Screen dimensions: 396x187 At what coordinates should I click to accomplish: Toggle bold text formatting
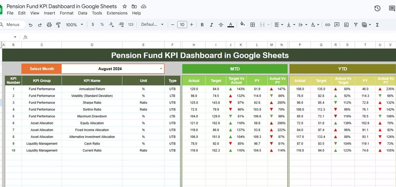202,25
